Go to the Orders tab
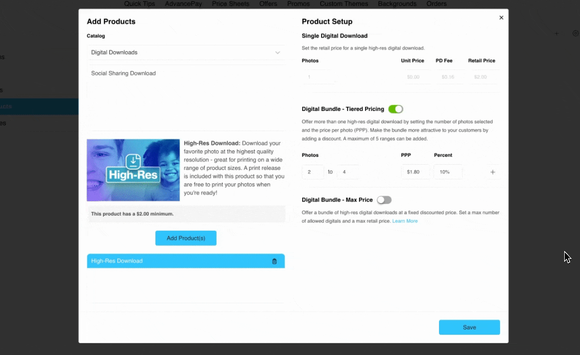This screenshot has height=355, width=580. click(x=436, y=4)
